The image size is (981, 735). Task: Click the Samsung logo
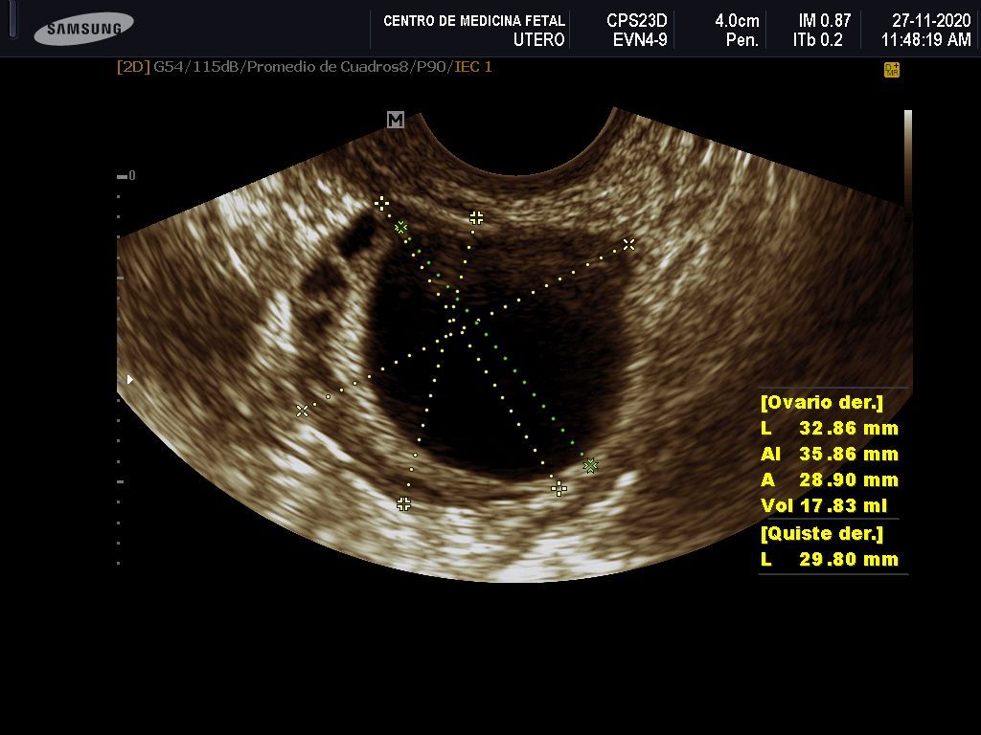[83, 29]
